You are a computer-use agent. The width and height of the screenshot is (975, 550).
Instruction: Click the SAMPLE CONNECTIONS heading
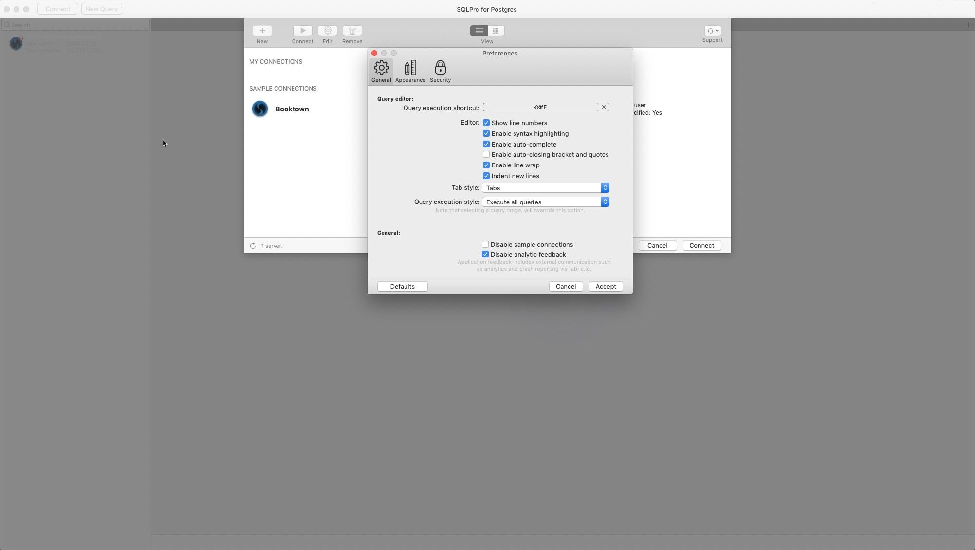click(283, 89)
